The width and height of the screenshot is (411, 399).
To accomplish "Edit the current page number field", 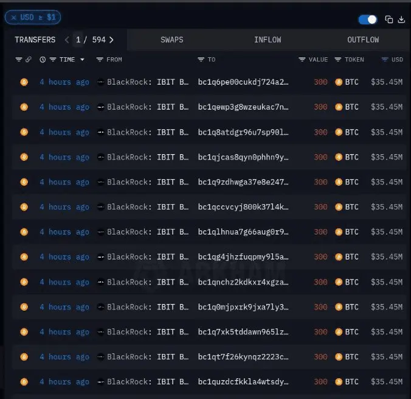I will [x=78, y=40].
